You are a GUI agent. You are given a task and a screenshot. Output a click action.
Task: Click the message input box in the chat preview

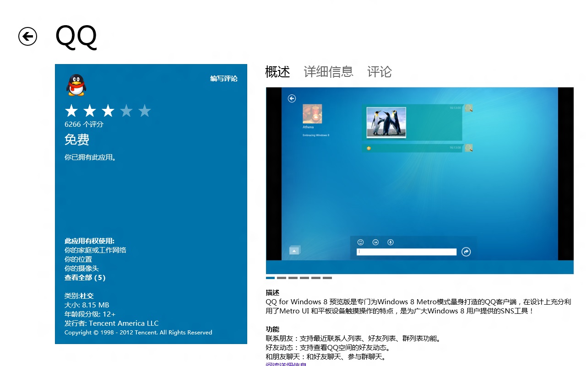pos(407,252)
